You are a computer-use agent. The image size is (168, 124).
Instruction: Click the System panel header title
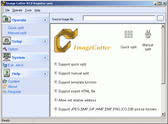tap(18, 58)
